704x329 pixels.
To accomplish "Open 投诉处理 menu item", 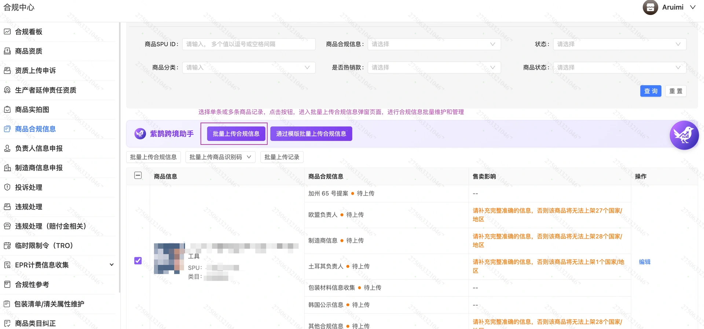I will tap(29, 187).
